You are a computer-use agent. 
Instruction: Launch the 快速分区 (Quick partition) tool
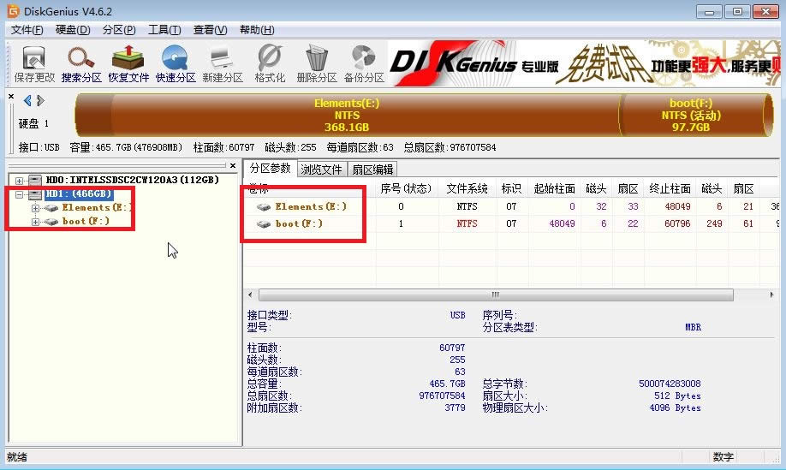[176, 62]
